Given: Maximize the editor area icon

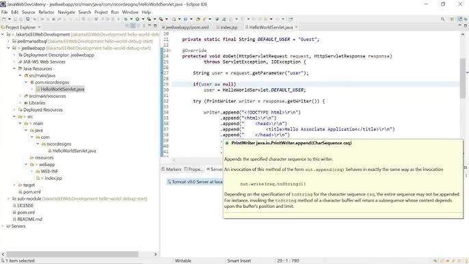Looking at the screenshot, I should coord(466,26).
